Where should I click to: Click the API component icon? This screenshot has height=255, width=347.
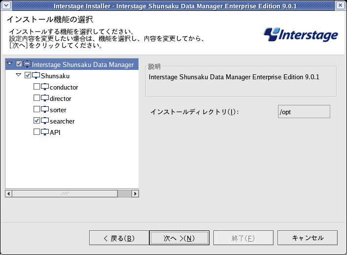coord(45,132)
